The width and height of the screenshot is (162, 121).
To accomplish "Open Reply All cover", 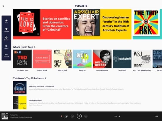I will [82, 59].
